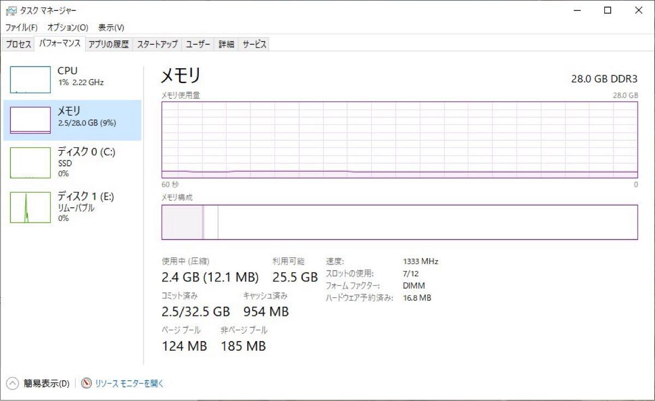Click the ディスク 1 mini graph thumbnail
The image size is (655, 401).
pyautogui.click(x=30, y=207)
